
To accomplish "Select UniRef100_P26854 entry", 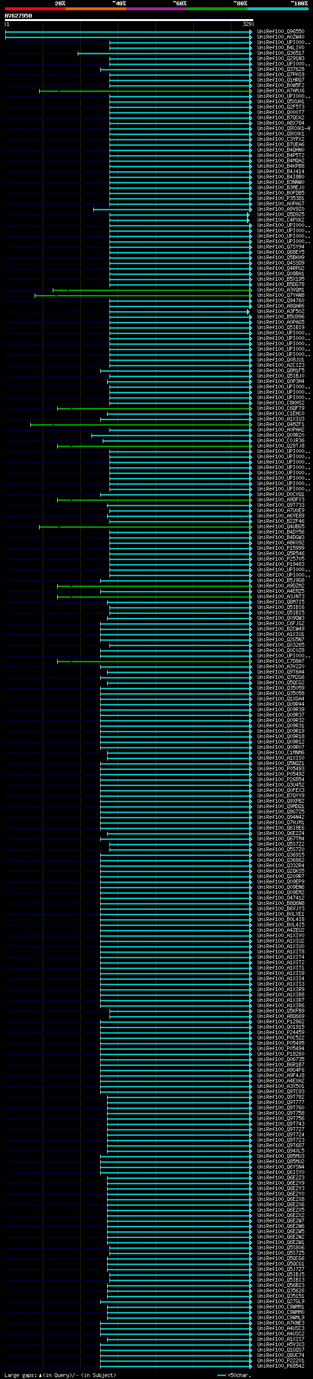I will coord(281,779).
